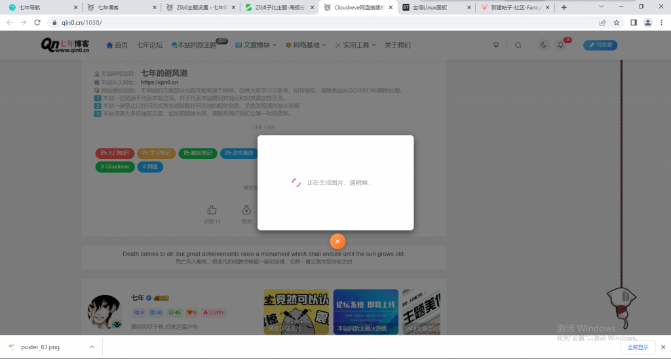Click the author name 七年
Image resolution: width=671 pixels, height=359 pixels.
(x=138, y=298)
